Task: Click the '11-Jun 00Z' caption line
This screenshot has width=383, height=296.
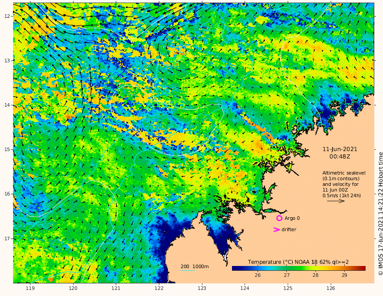Action: 335,190
